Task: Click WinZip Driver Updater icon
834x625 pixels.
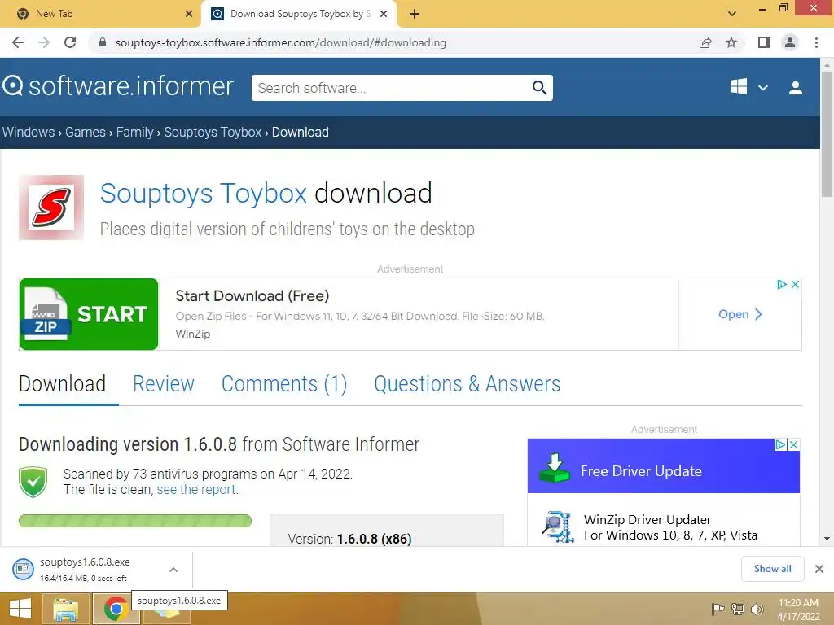Action: [x=557, y=527]
